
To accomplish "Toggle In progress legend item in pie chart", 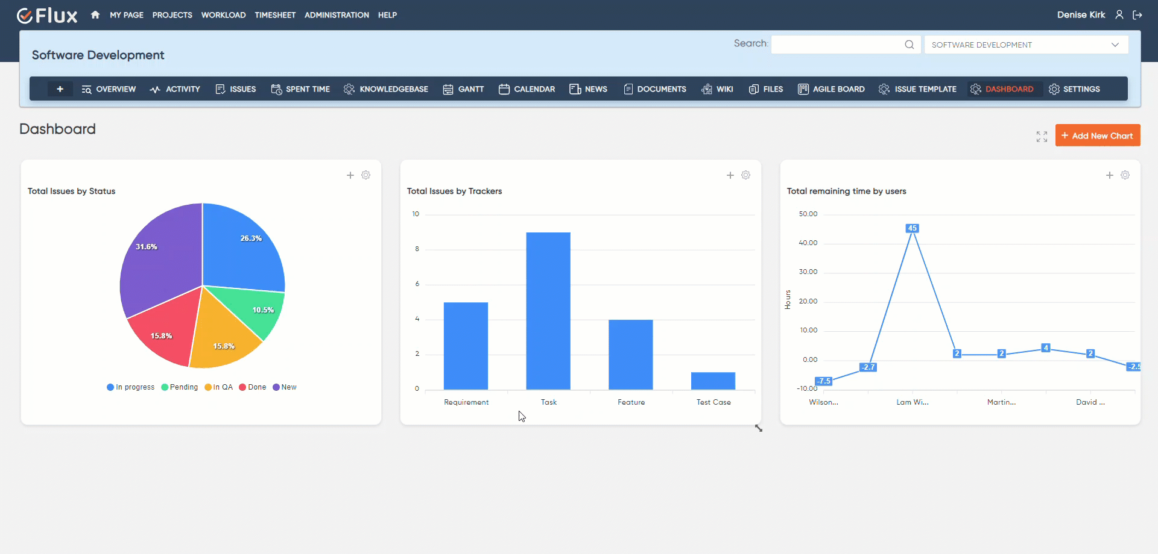I will click(131, 387).
